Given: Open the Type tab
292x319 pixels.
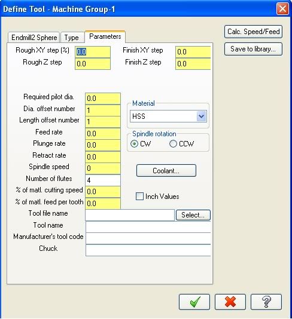Looking at the screenshot, I should coord(72,38).
